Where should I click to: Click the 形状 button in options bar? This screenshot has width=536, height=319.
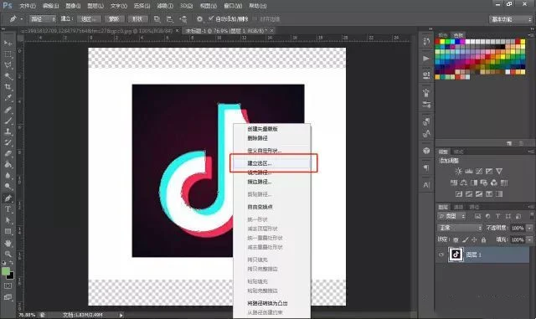(x=137, y=19)
